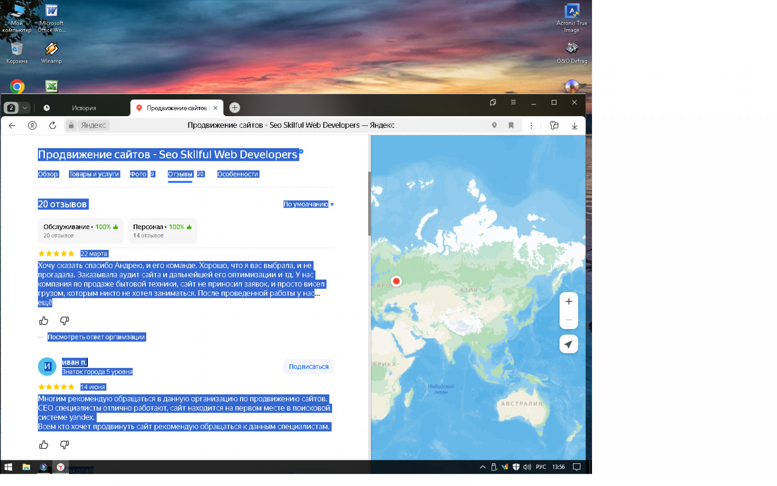Click the taskbar clock showing 13:56

point(558,467)
